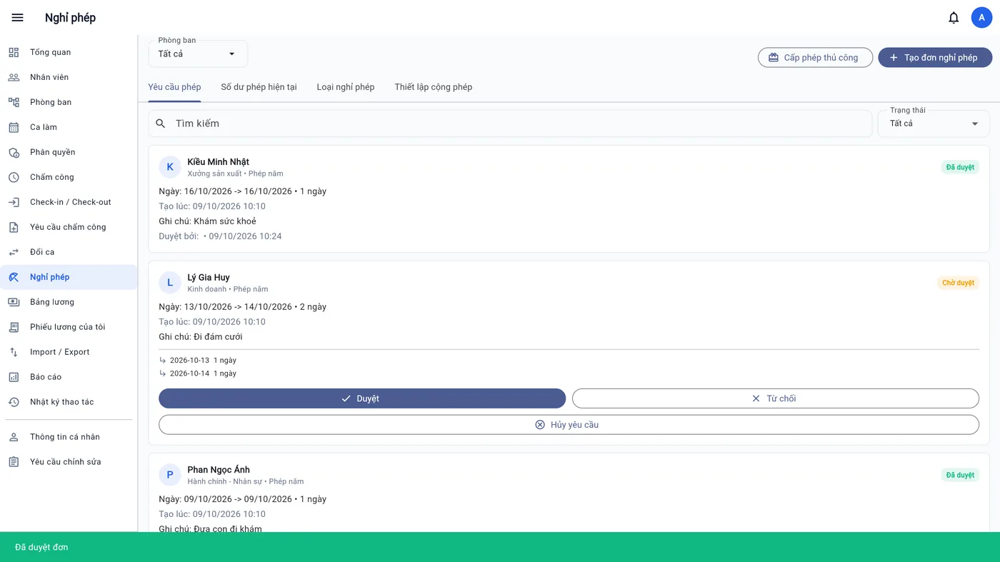Go to Tổng quan dashboard icon

point(14,52)
